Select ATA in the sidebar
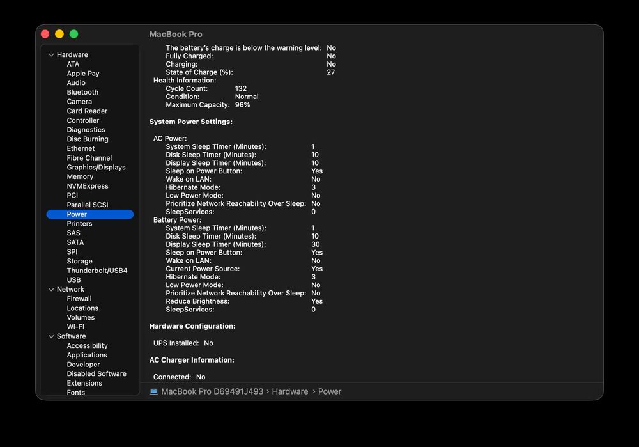This screenshot has width=639, height=447. 73,64
